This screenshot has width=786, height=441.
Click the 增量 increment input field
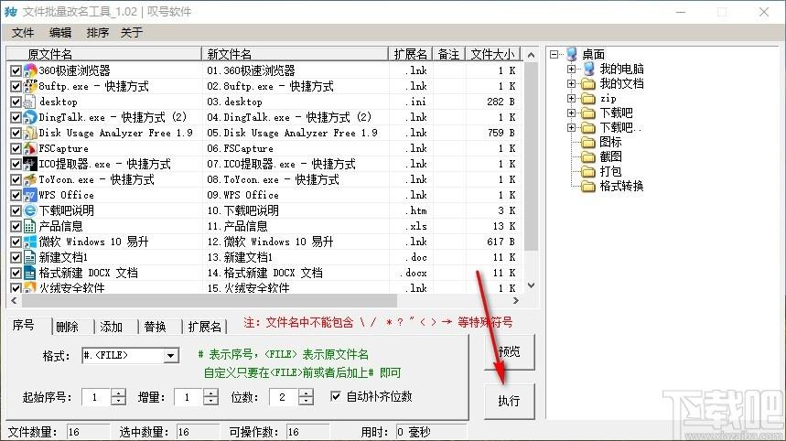189,397
